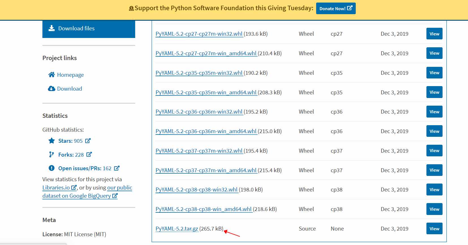This screenshot has height=245, width=468.
Task: Download PyYAML-5.2-cp38-cp38-win_amd64.whl
Action: 204,209
